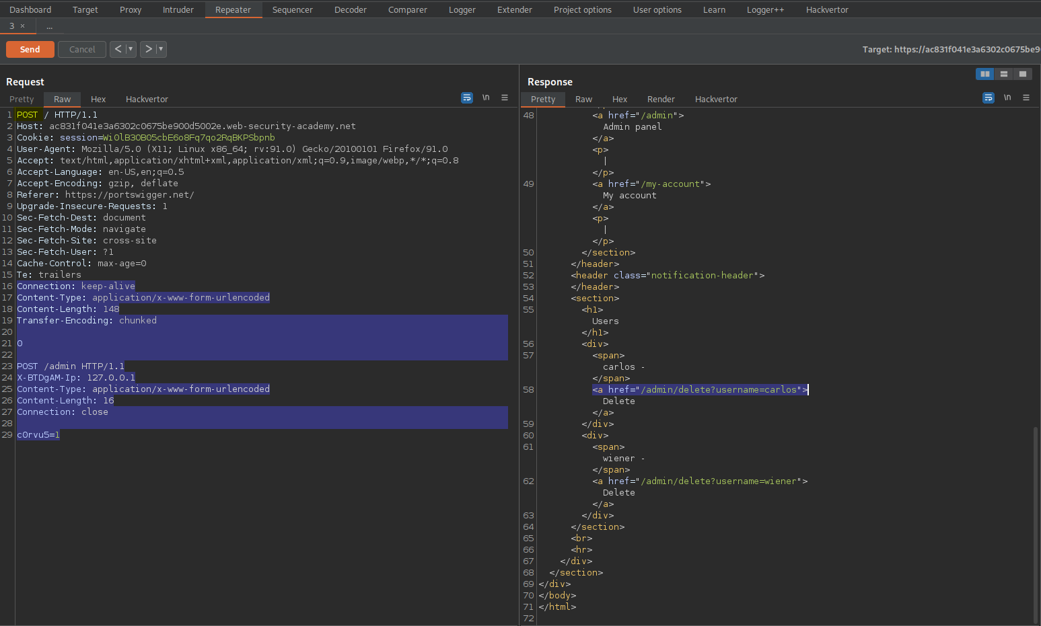This screenshot has height=626, width=1041.
Task: Open User options tab
Action: coord(657,9)
